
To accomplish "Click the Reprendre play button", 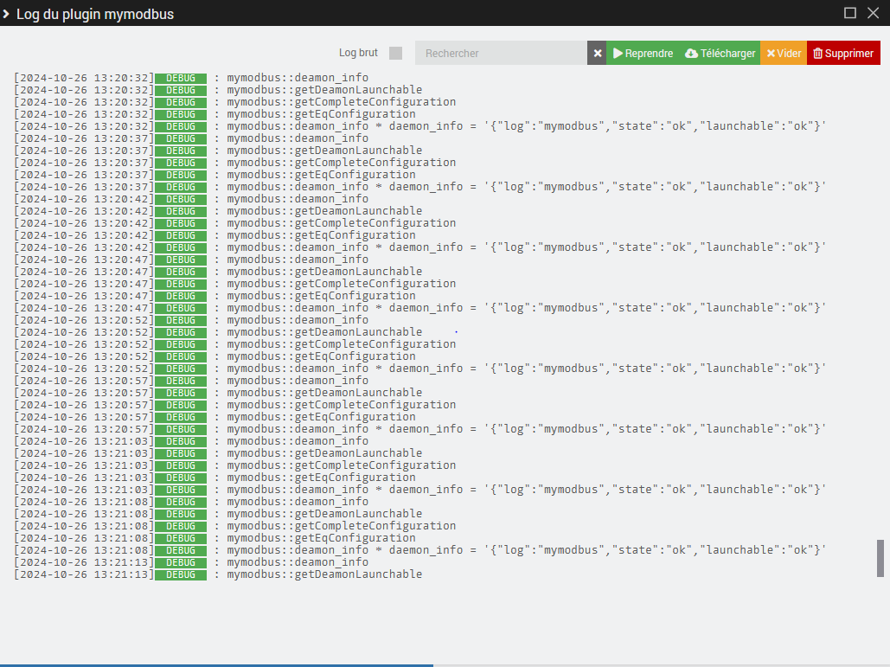I will 643,54.
